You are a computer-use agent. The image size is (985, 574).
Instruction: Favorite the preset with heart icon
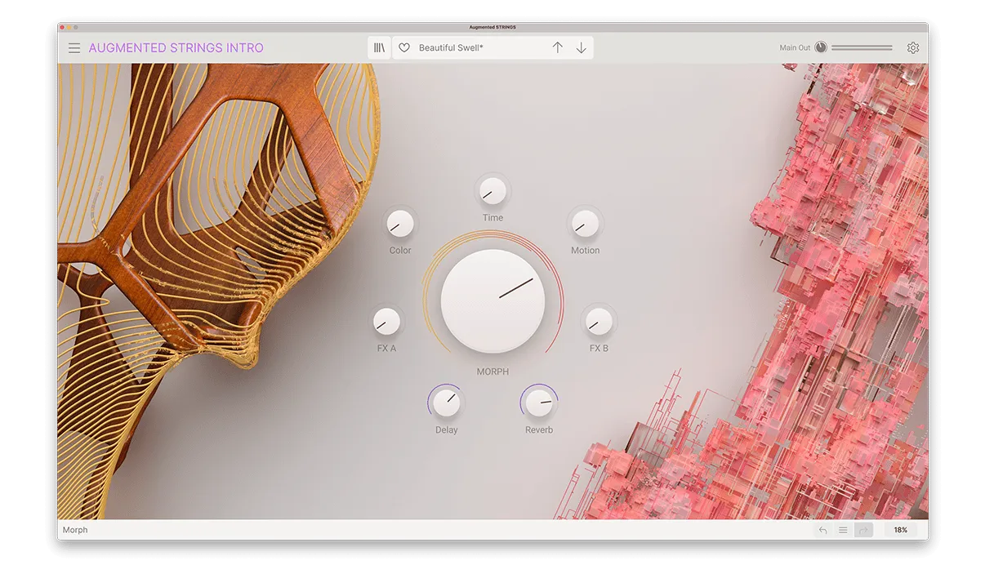pos(403,48)
